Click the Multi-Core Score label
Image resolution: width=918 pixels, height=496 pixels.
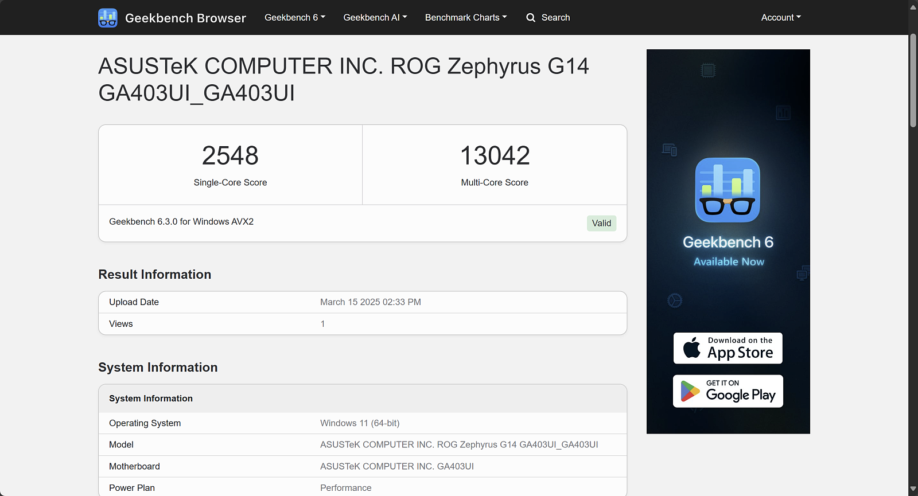(495, 182)
